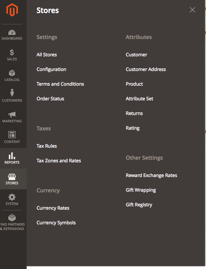Open the Order Status page

click(x=50, y=99)
